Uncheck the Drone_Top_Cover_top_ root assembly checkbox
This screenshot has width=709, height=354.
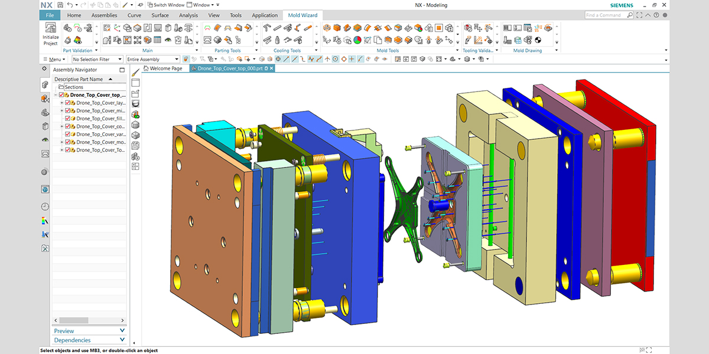point(61,95)
